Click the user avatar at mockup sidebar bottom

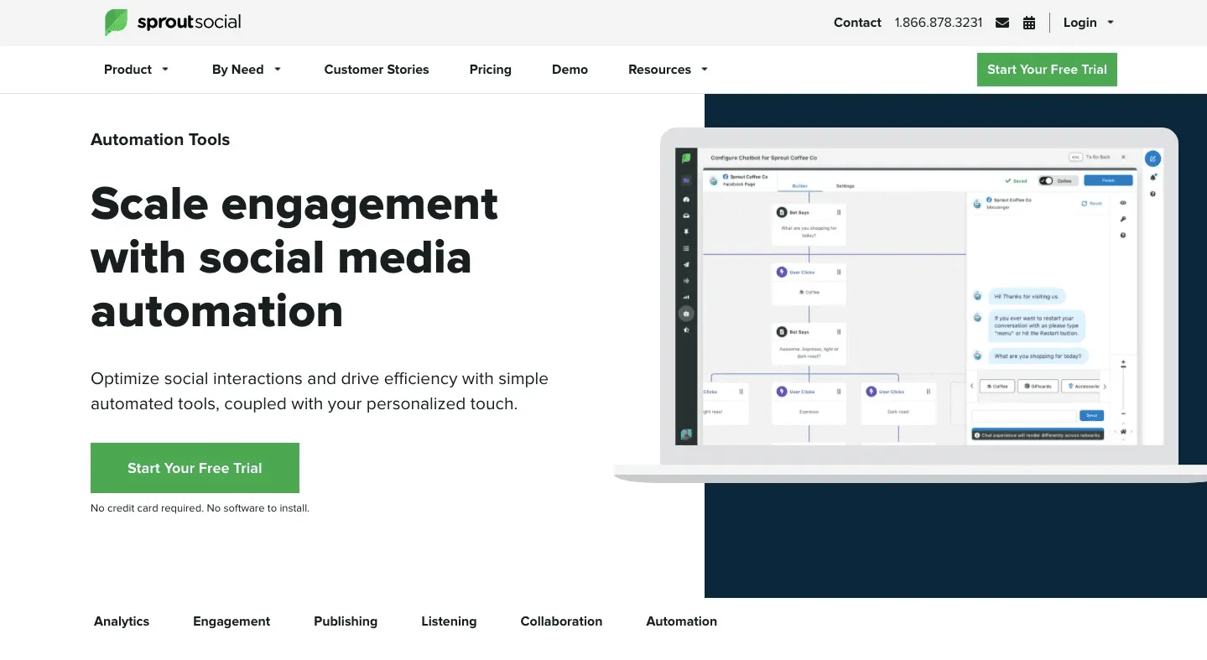[686, 434]
